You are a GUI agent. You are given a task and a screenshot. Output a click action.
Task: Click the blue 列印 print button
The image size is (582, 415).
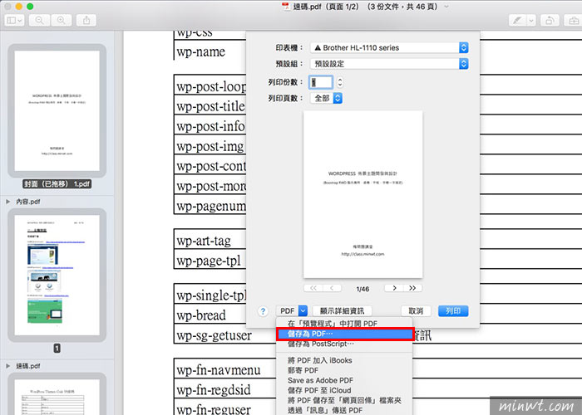coord(453,311)
